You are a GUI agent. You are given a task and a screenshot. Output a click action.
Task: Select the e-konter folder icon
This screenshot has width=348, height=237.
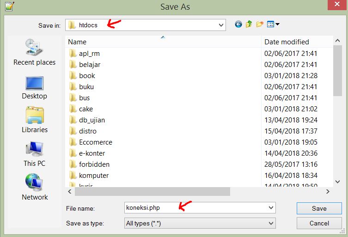coord(73,153)
